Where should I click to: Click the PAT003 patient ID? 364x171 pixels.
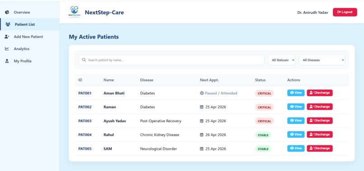click(x=85, y=121)
